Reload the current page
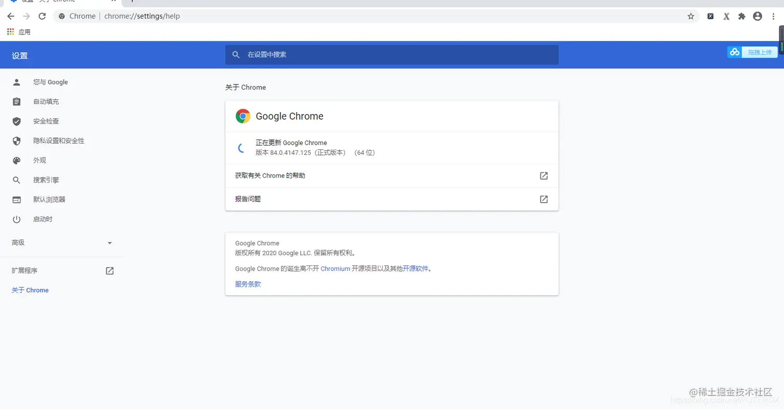The height and width of the screenshot is (409, 784). 43,16
